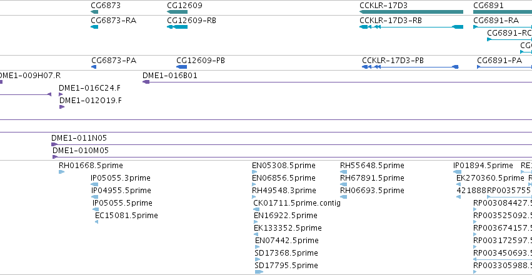The width and height of the screenshot is (532, 275).
Task: Click the CG12609-RB transcript glyph
Action: [x=177, y=27]
